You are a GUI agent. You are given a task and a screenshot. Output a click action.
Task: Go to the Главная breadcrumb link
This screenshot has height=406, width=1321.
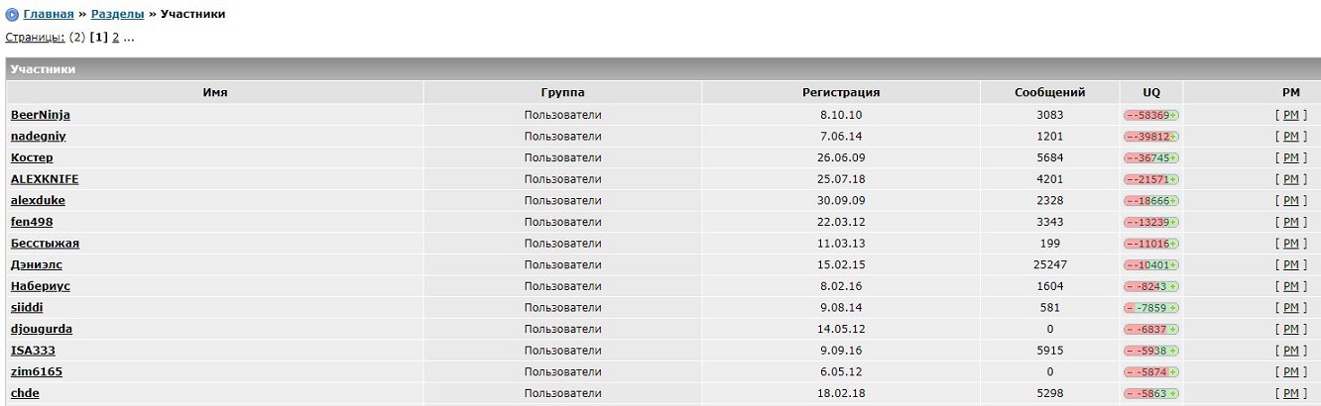point(48,15)
